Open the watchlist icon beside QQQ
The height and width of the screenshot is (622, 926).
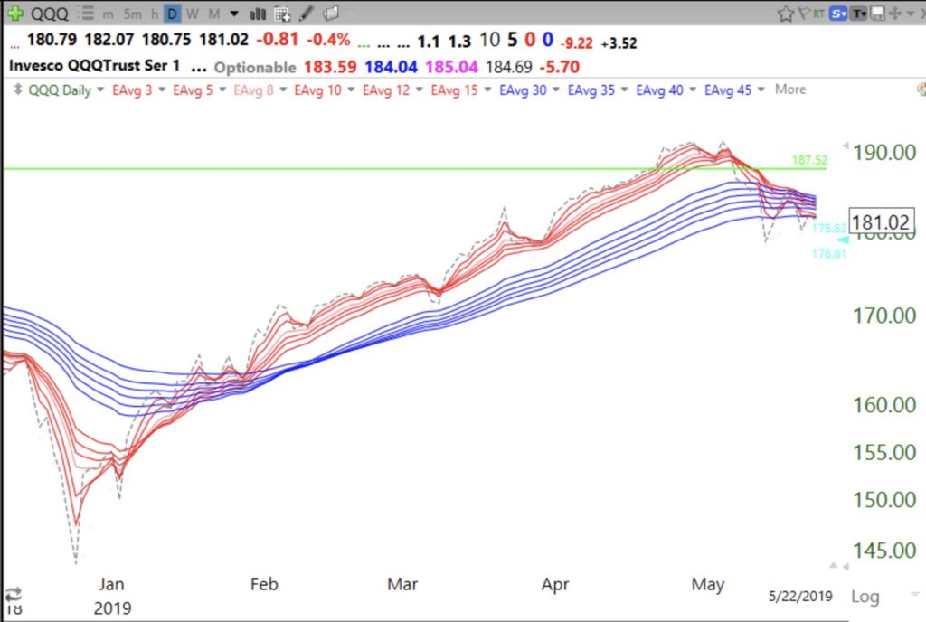coord(86,14)
